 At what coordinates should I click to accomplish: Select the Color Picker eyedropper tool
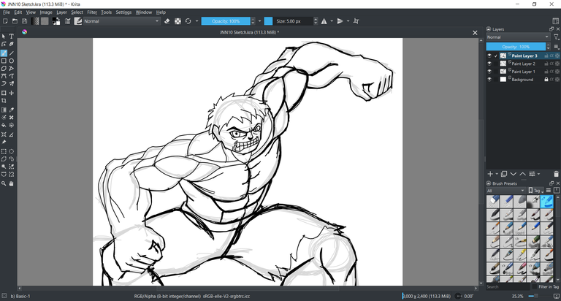pyautogui.click(x=12, y=110)
